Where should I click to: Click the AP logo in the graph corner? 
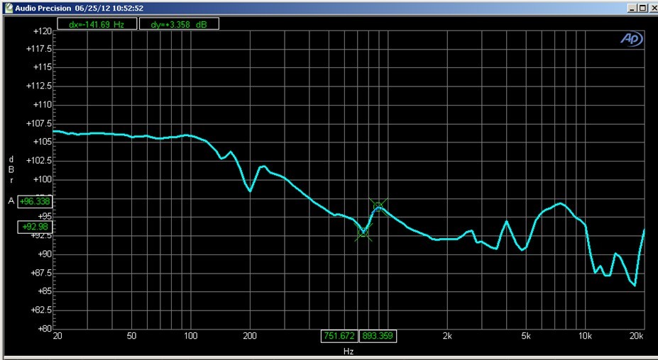[630, 40]
